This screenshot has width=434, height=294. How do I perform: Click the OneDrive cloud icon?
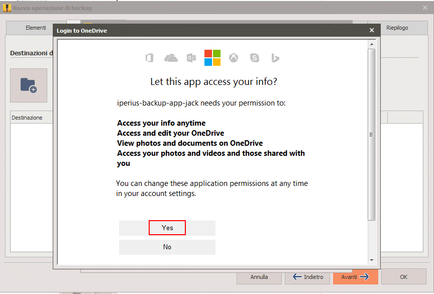click(171, 58)
